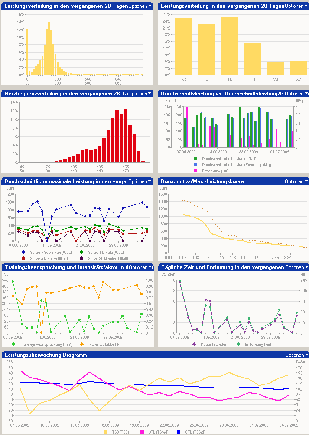Click the TE bar in power zone chart
This screenshot has height=437, width=309.
point(230,46)
